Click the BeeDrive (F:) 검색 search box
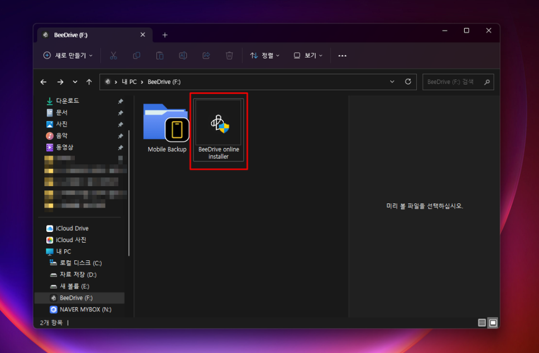This screenshot has width=539, height=353. point(458,82)
